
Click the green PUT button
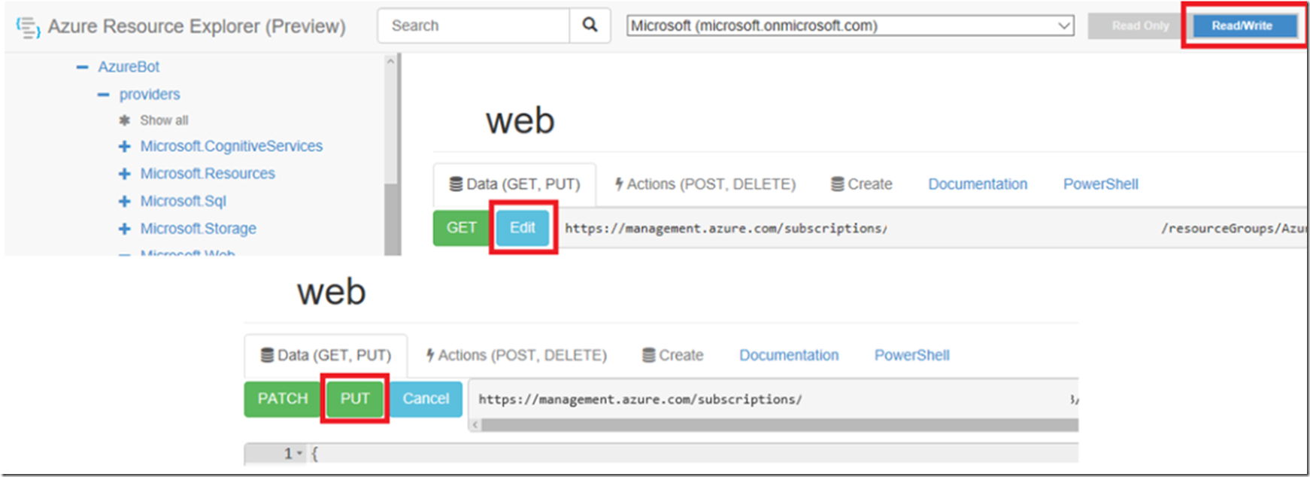coord(355,399)
